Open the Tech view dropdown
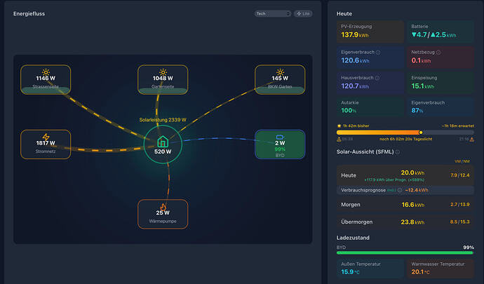The image size is (484, 284). point(273,13)
